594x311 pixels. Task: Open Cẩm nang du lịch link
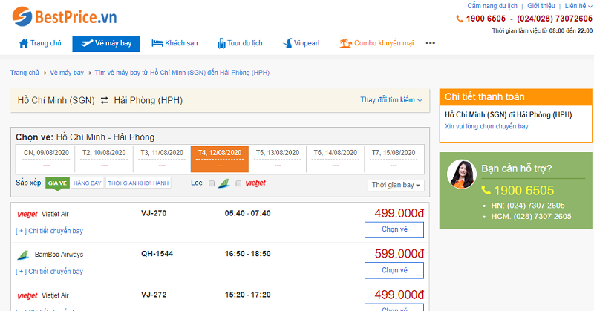(x=492, y=6)
